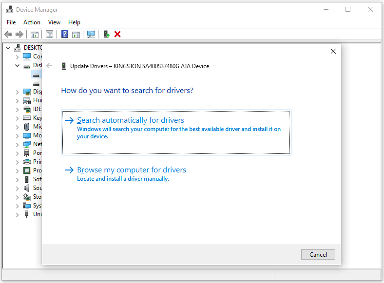Close the Update Drivers dialog with X

coord(333,51)
